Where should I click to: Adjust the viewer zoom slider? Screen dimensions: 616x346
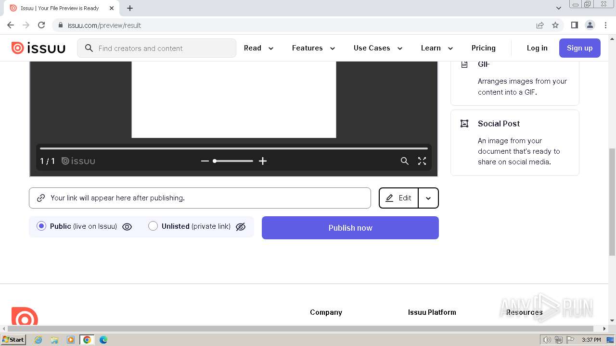pyautogui.click(x=233, y=161)
